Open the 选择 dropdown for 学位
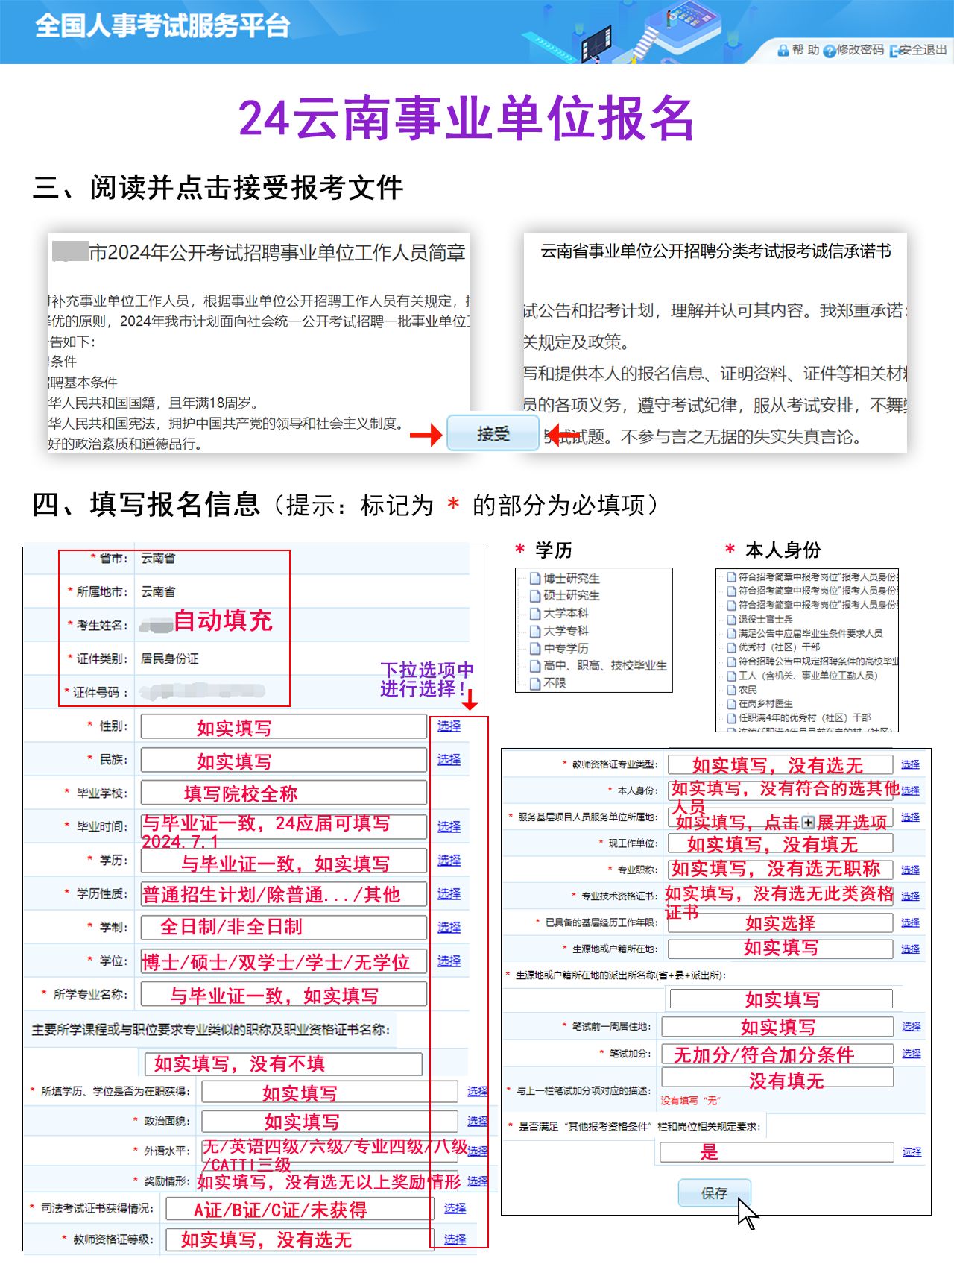The image size is (954, 1273). click(x=449, y=961)
